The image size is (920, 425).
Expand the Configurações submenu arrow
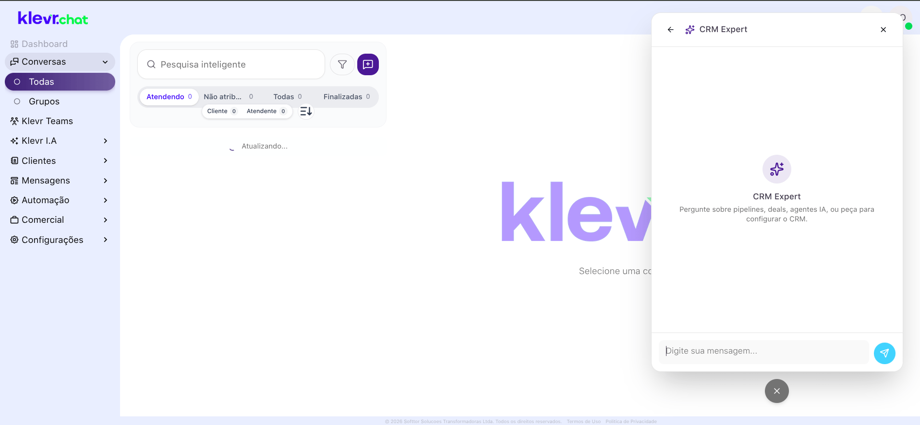[106, 240]
